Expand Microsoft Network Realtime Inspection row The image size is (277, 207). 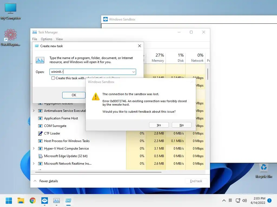coord(34,164)
